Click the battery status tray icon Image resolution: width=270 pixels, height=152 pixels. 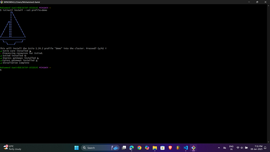pyautogui.click(x=246, y=148)
